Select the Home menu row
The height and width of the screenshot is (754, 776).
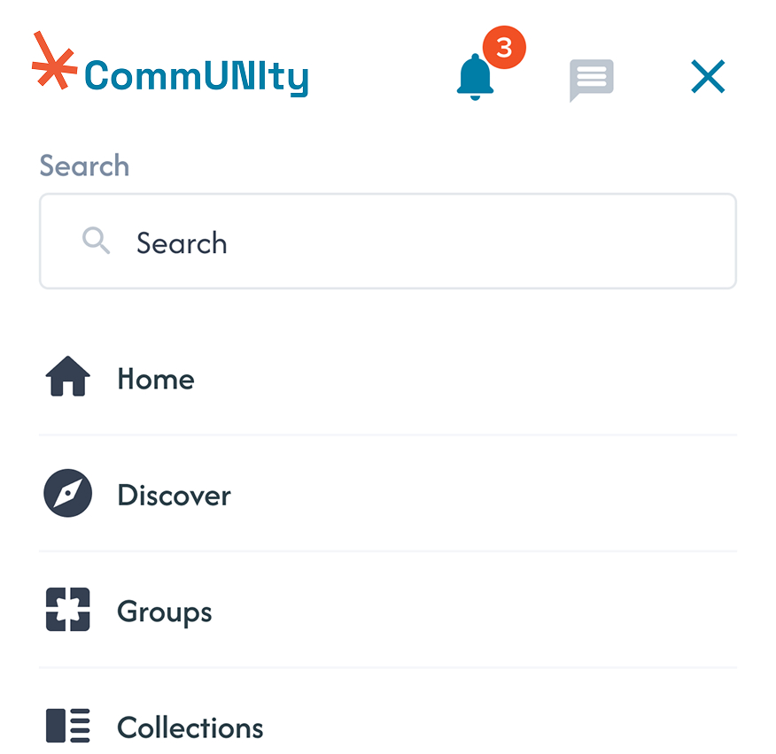click(x=387, y=379)
